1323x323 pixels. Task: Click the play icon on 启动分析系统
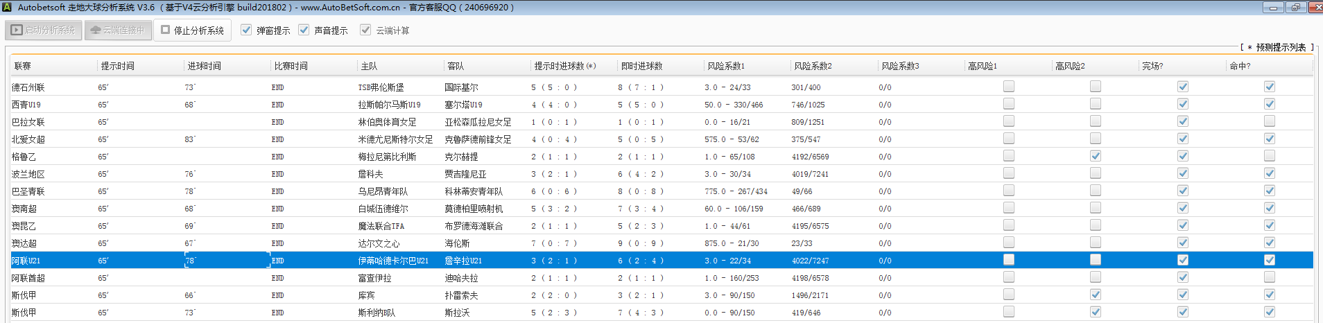[x=17, y=30]
